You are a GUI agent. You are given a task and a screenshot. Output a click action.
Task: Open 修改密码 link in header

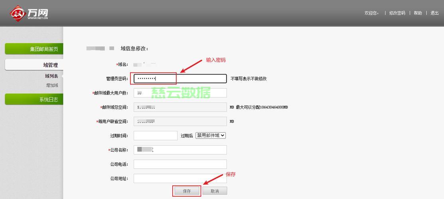click(x=397, y=13)
